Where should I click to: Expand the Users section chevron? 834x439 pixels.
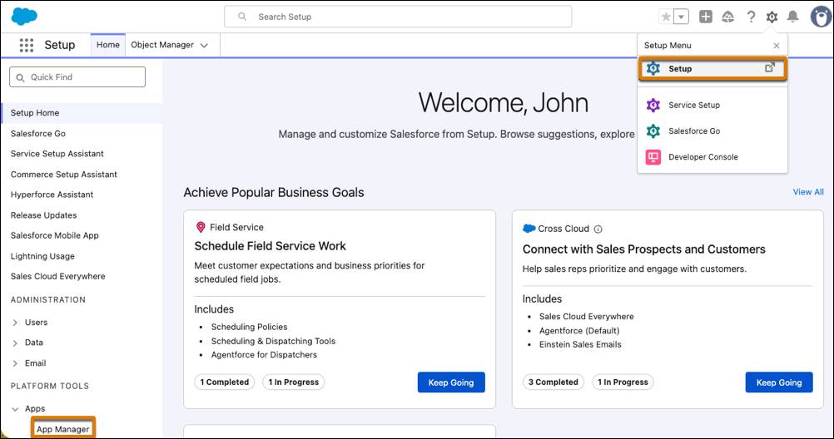(x=15, y=323)
